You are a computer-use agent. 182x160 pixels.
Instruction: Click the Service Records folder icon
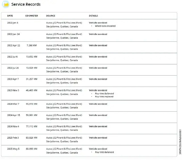pyautogui.click(x=6, y=4)
